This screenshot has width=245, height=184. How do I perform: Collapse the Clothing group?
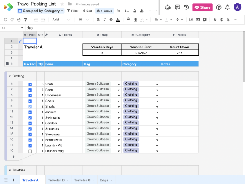[x=10, y=76]
